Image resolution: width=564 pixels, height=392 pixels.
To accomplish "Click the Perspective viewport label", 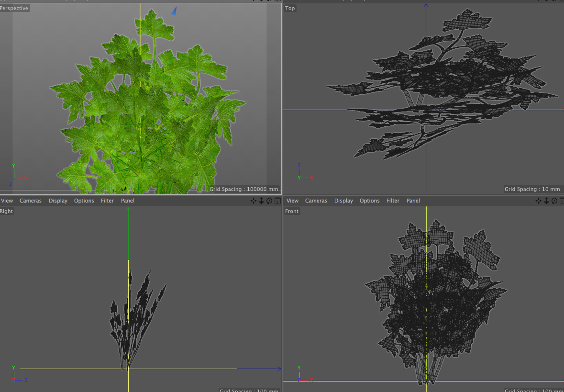I will pos(14,8).
